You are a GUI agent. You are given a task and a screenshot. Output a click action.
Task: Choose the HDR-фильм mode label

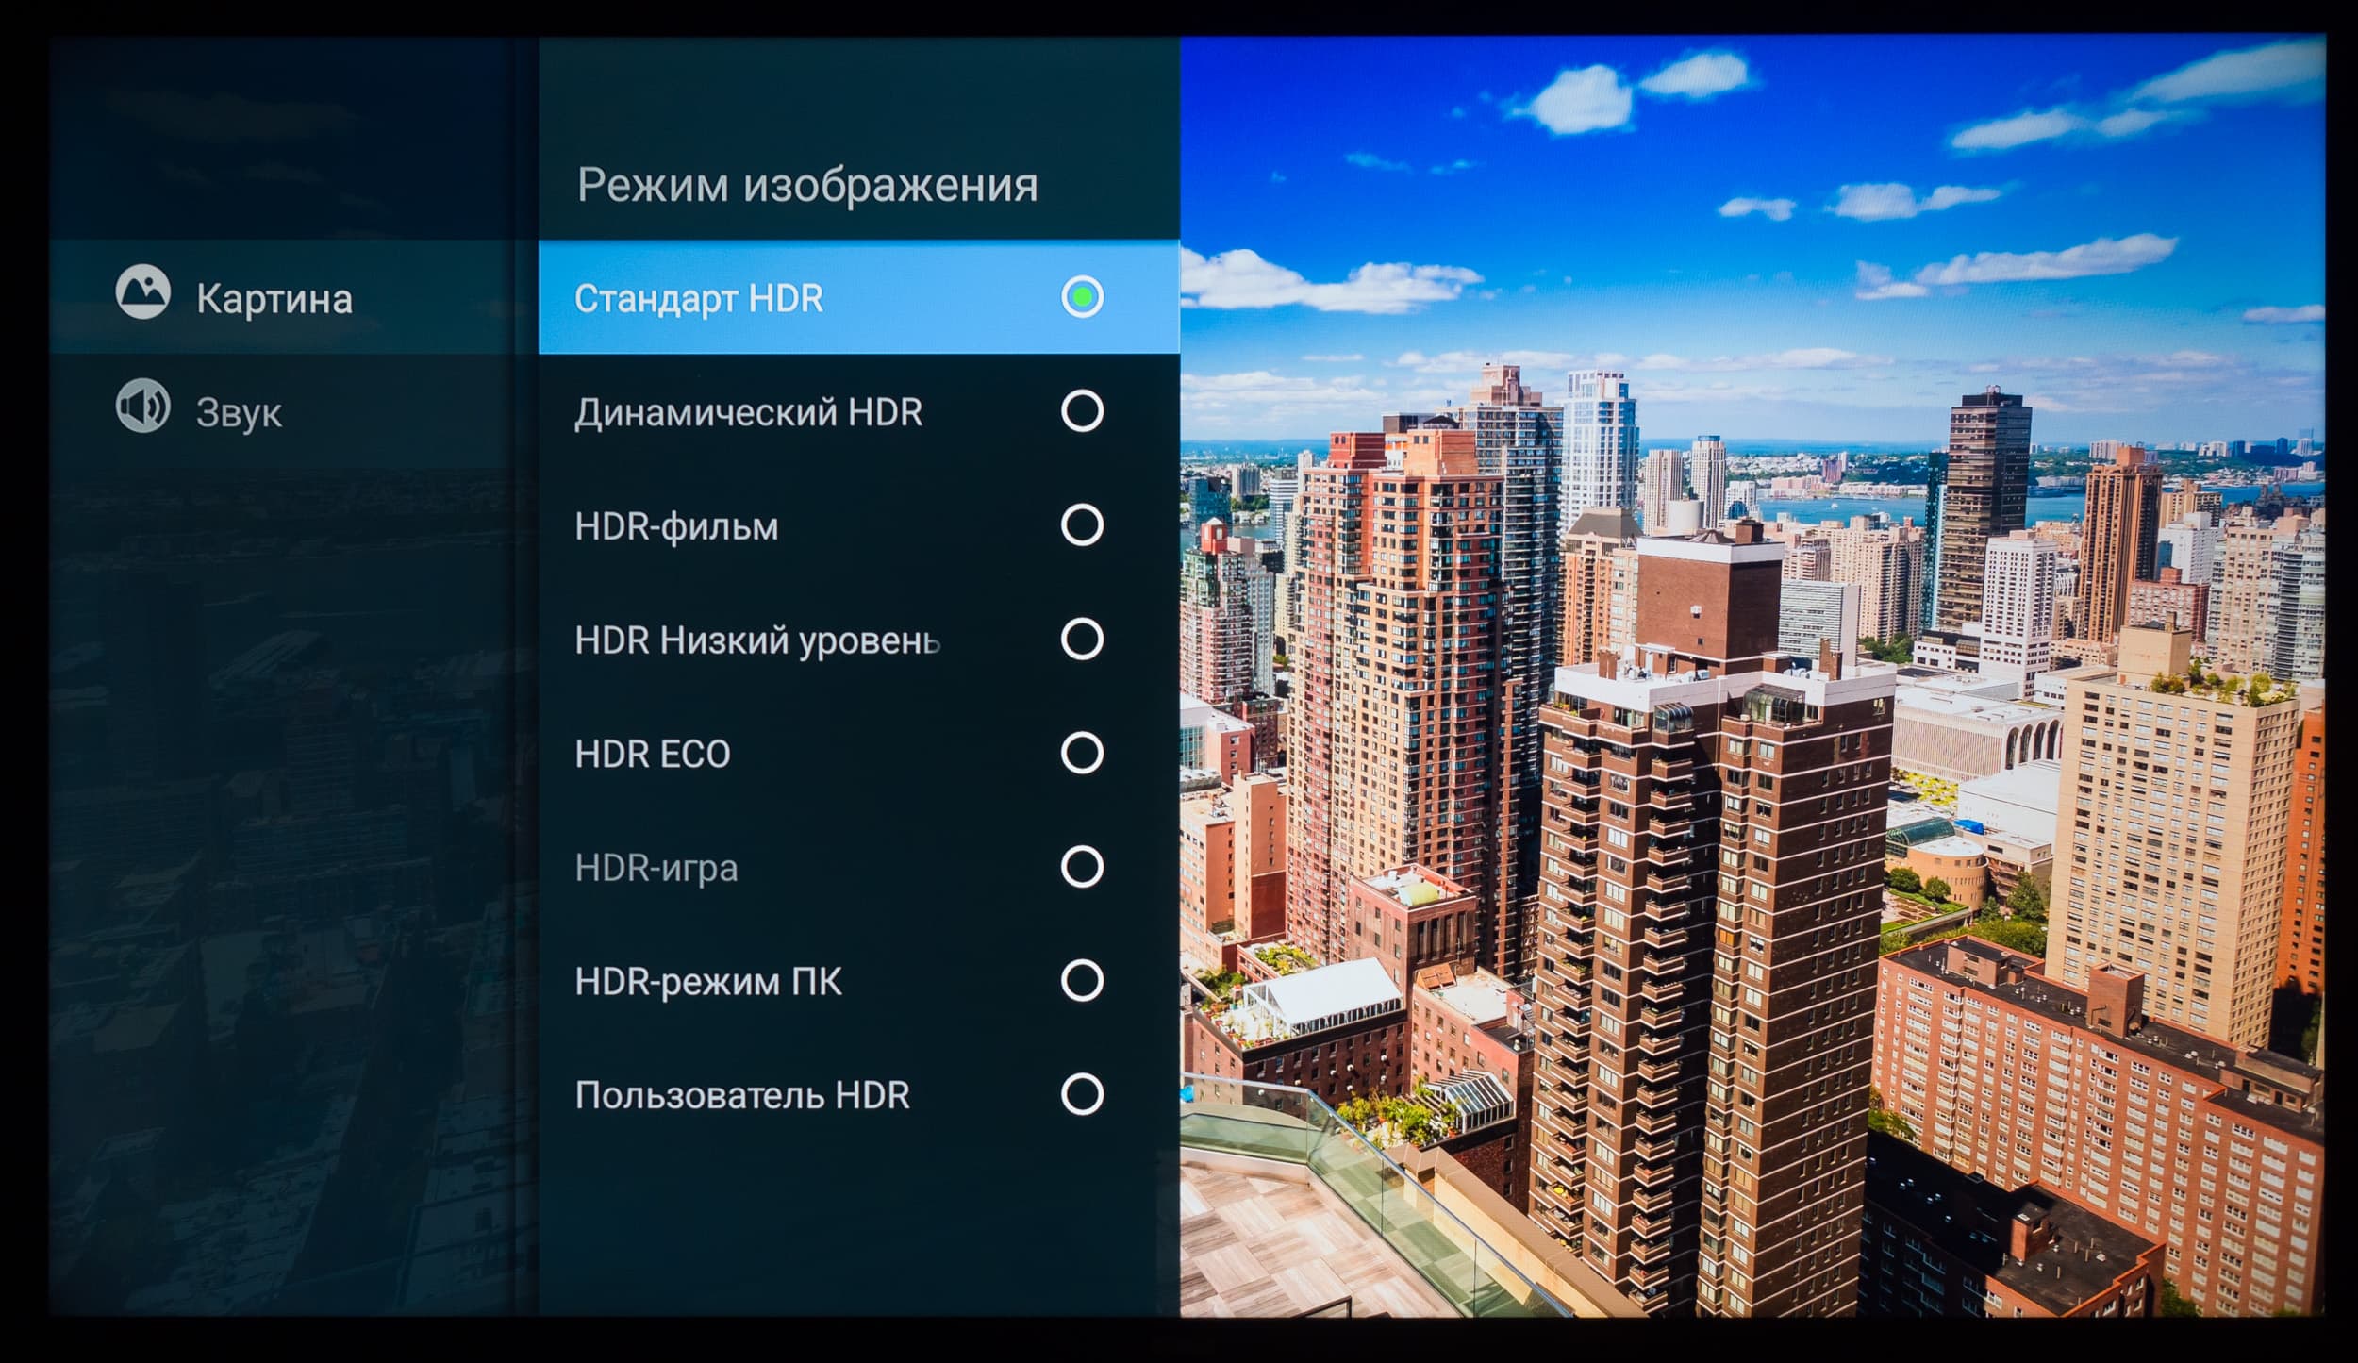[x=676, y=526]
